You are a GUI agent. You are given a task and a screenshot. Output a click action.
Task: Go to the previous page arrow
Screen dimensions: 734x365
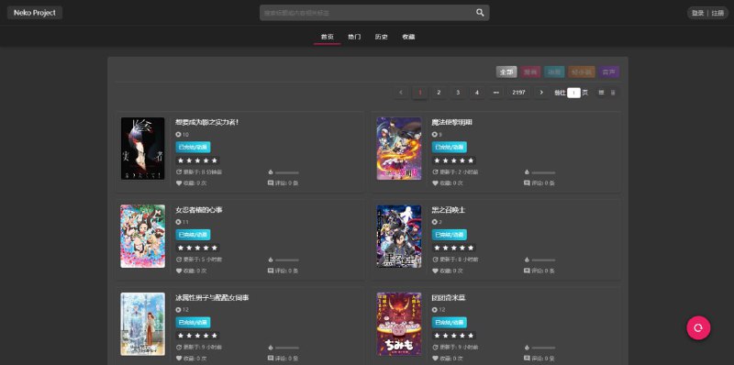click(x=401, y=93)
